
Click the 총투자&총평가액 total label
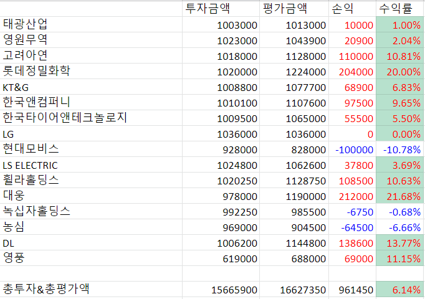91,289
